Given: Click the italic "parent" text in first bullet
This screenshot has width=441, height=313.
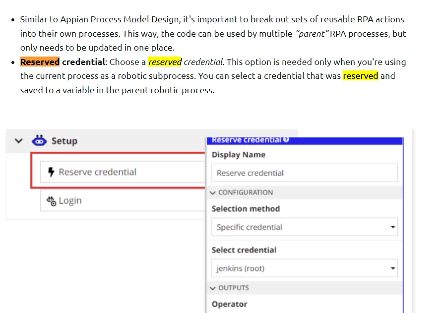Looking at the screenshot, I should [312, 34].
